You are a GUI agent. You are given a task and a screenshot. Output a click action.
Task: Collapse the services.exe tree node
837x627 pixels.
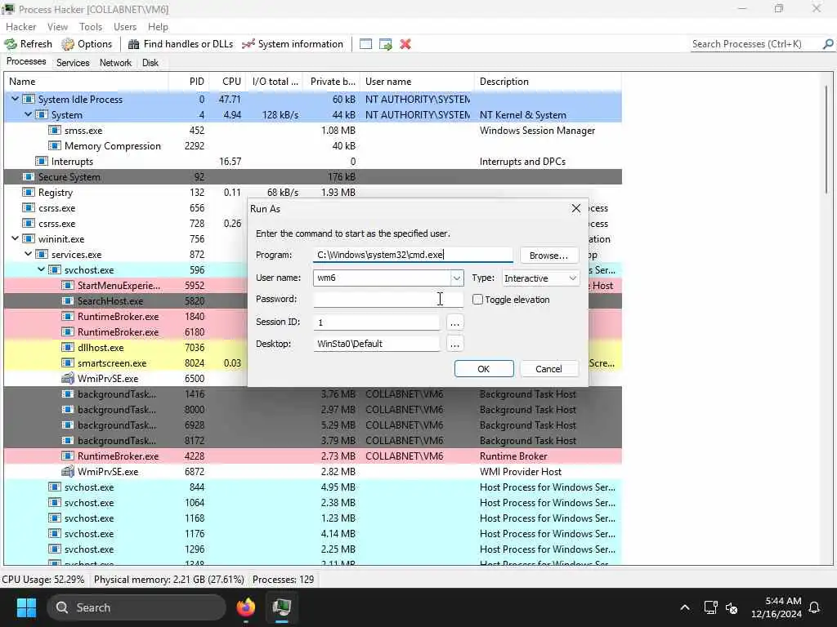point(29,254)
